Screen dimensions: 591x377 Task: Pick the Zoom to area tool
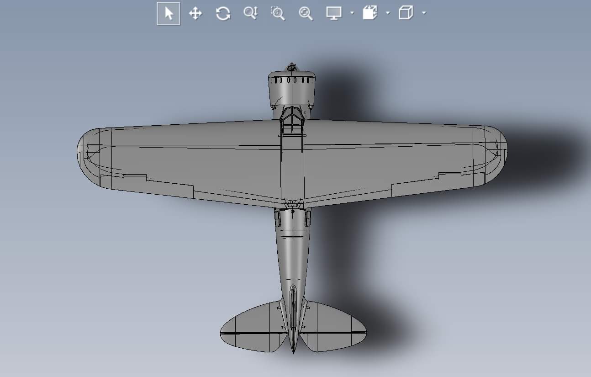click(278, 13)
